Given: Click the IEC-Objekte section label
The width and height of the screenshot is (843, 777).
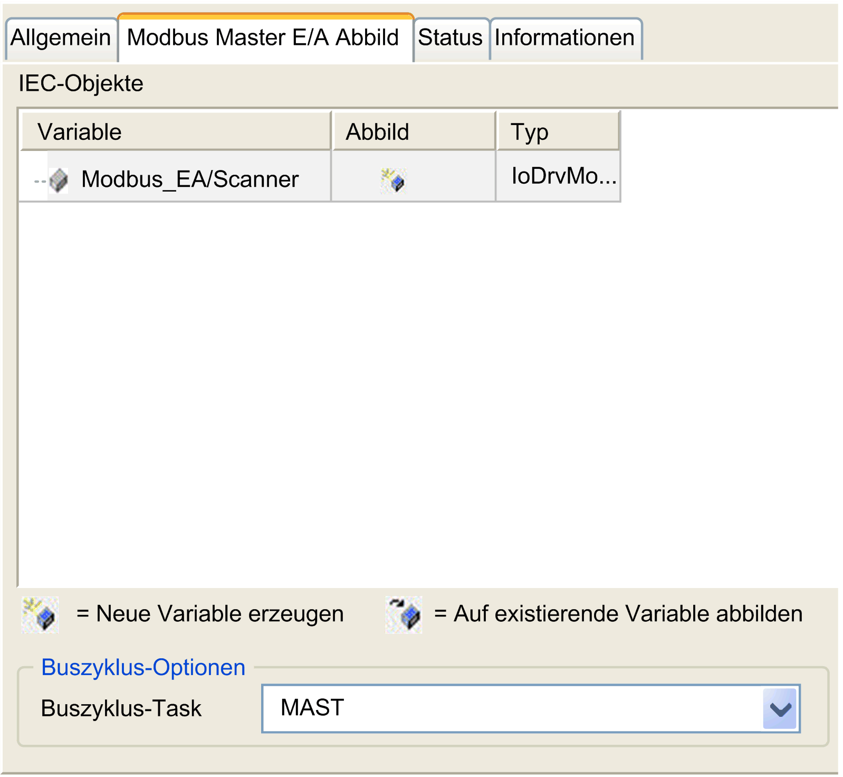Looking at the screenshot, I should click(x=81, y=83).
